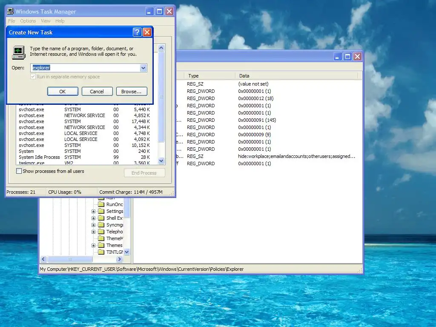Select the System process row
The width and height of the screenshot is (436, 327).
84,151
